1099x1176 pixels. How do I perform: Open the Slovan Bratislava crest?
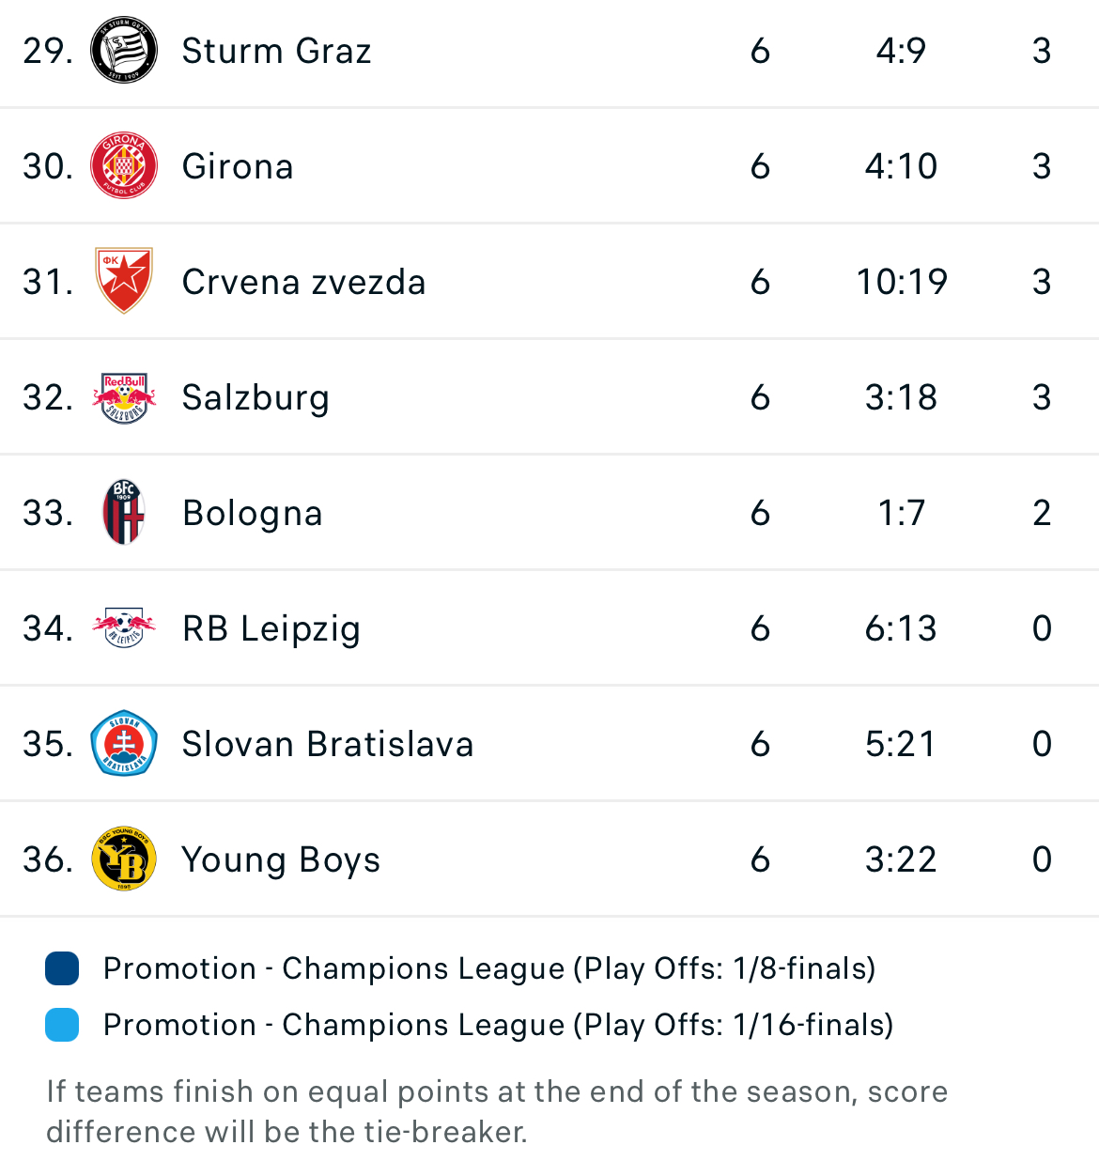(124, 744)
